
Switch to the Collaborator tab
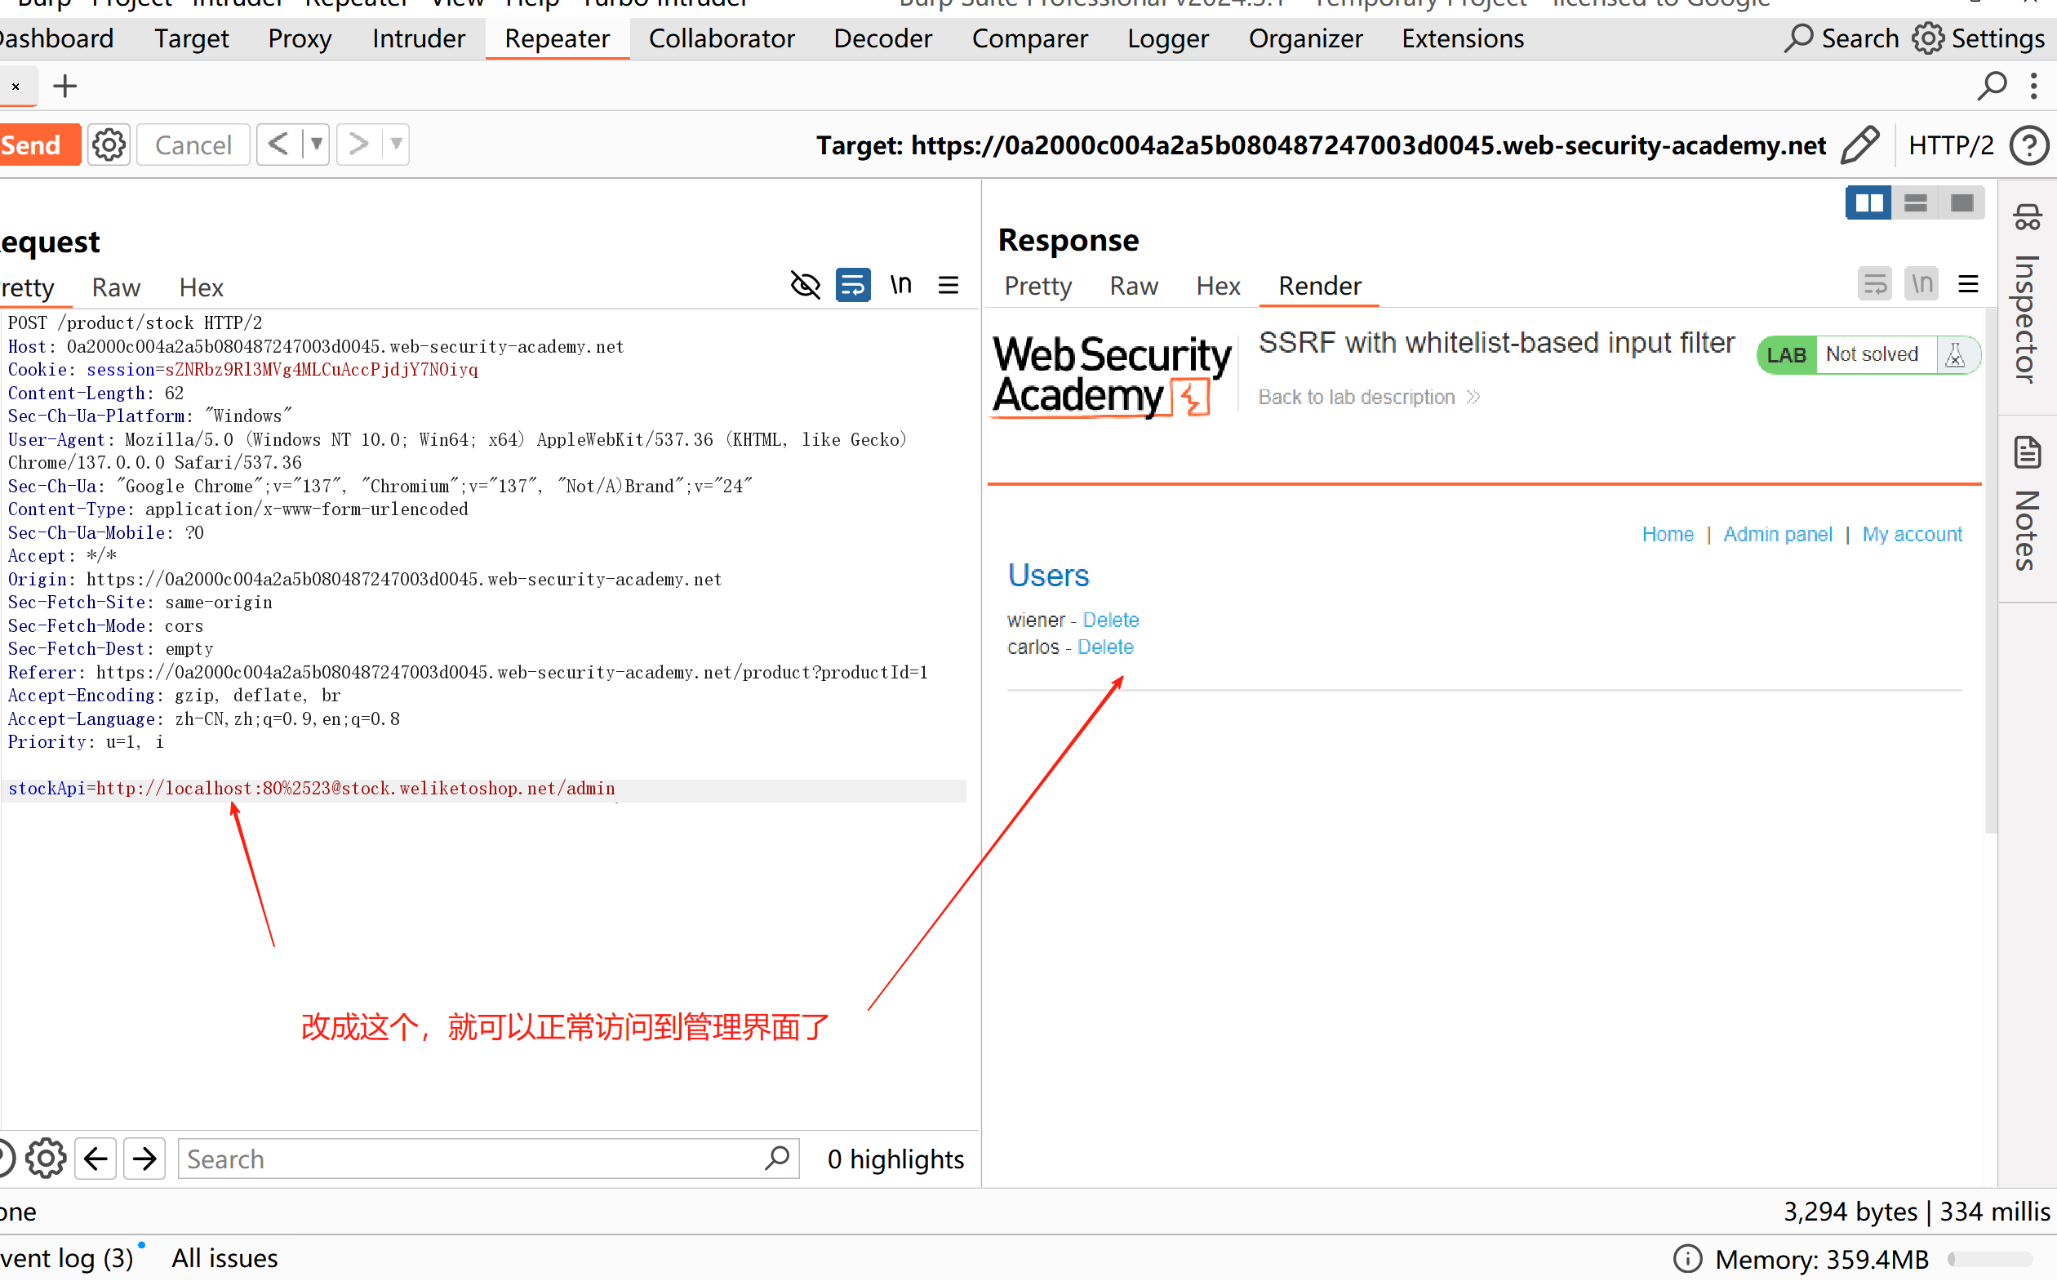722,39
